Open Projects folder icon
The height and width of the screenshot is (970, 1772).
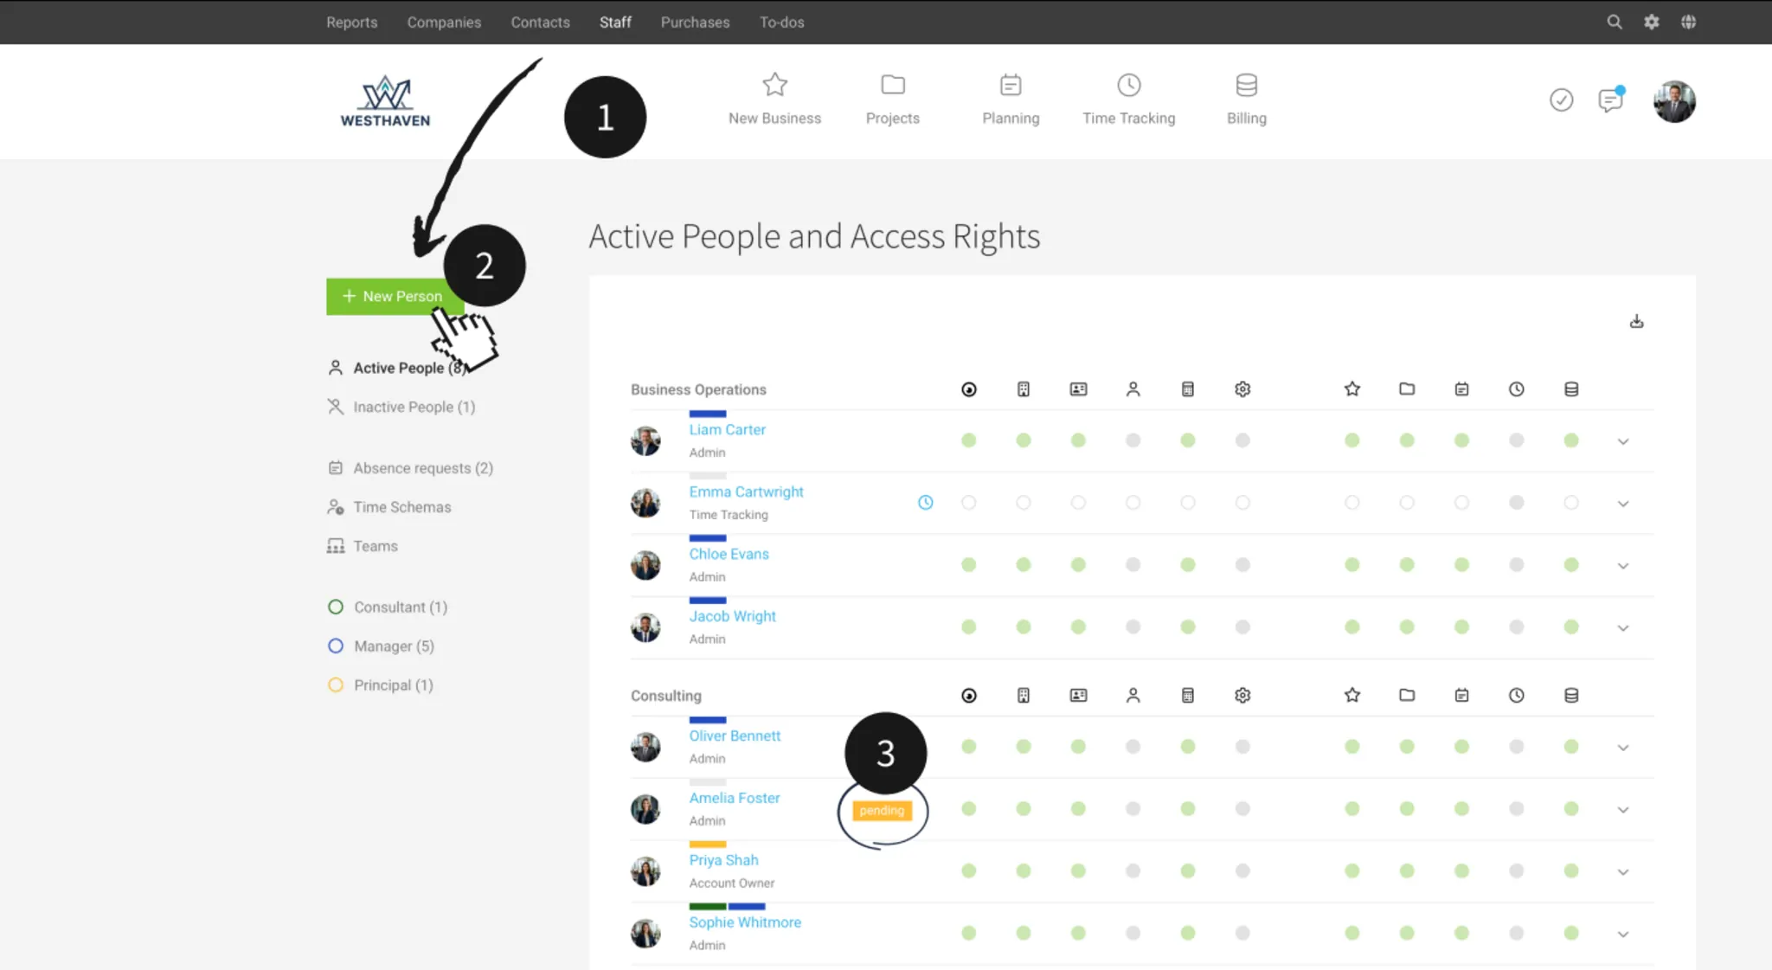coord(892,85)
